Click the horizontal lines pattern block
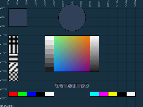Viewport: 143px width, 107px height. (x=13, y=58)
